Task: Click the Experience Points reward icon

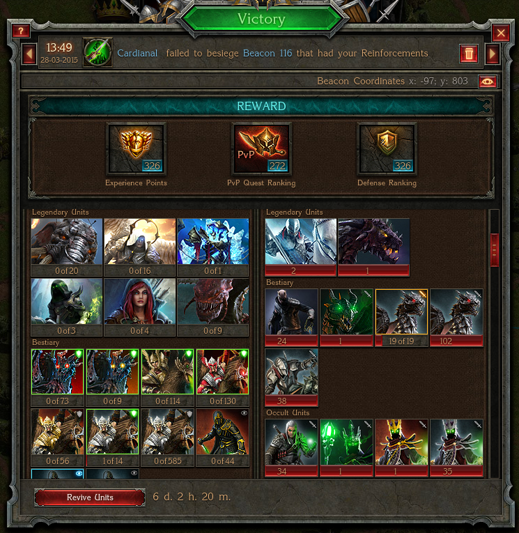Action: click(136, 148)
